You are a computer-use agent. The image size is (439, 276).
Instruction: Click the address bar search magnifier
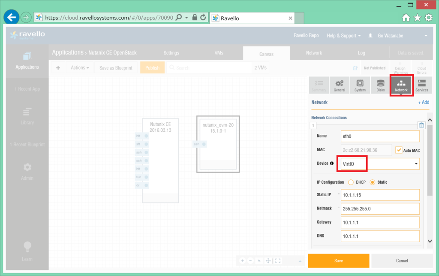coord(179,17)
